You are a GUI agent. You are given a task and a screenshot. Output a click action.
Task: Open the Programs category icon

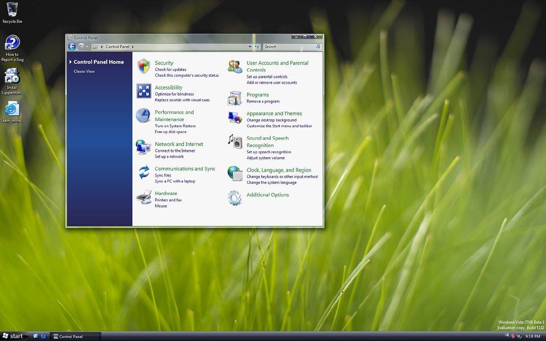point(235,98)
